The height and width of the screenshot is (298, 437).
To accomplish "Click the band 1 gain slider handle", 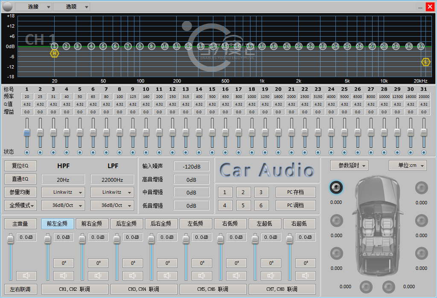I will [27, 132].
